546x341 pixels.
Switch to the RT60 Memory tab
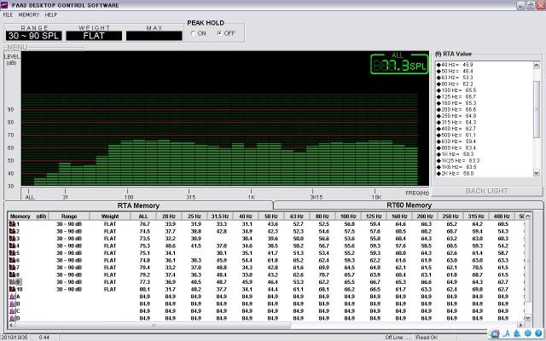409,205
